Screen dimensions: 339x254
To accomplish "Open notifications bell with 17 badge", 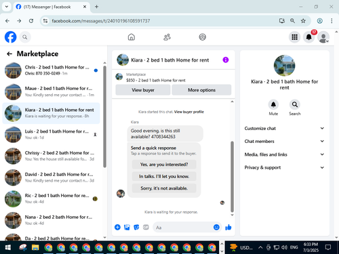I will click(309, 37).
